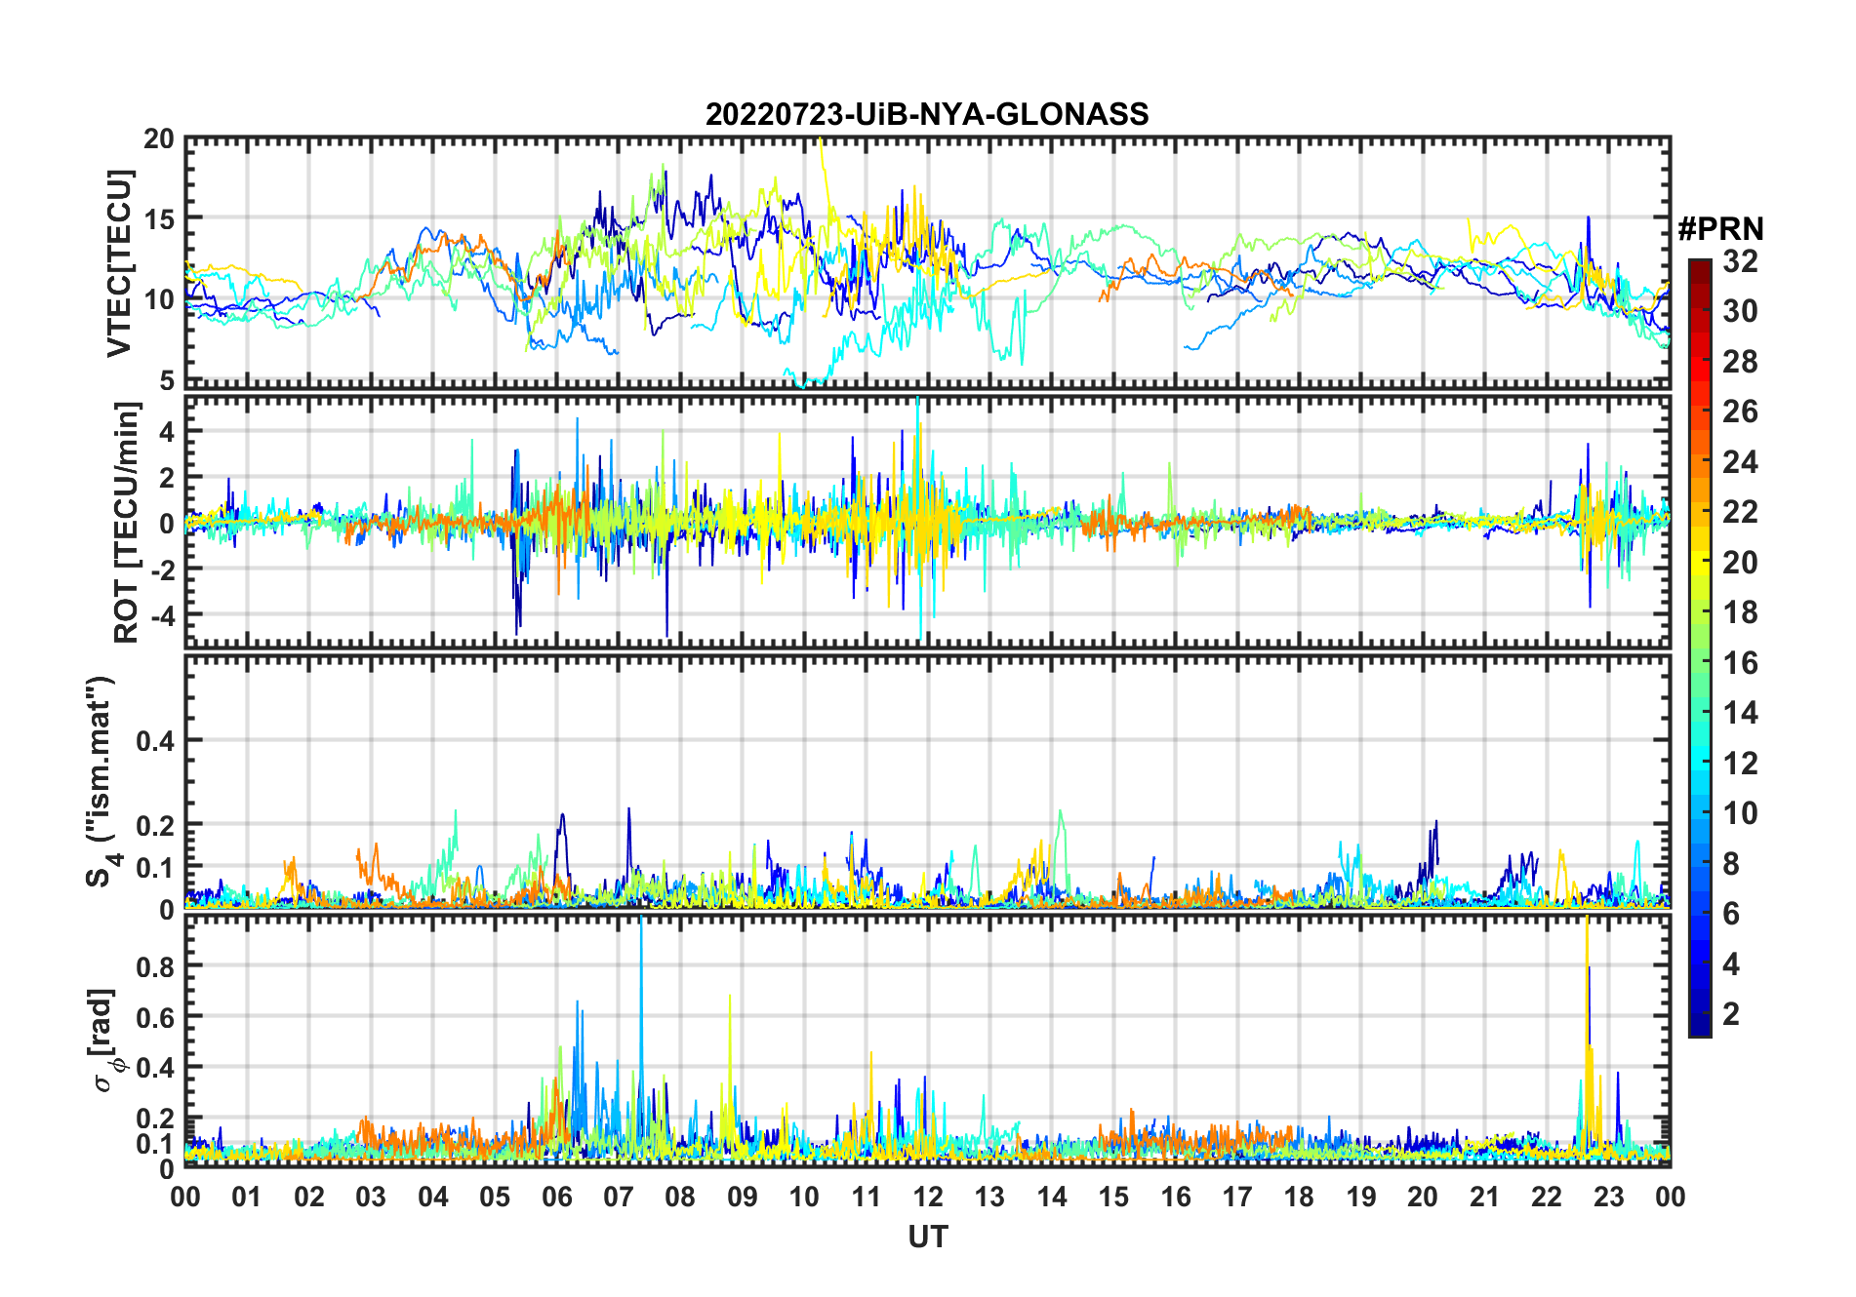Screen dimensions: 1856x1297
Task: Click VTEC axis tick label 15
Action: point(159,219)
